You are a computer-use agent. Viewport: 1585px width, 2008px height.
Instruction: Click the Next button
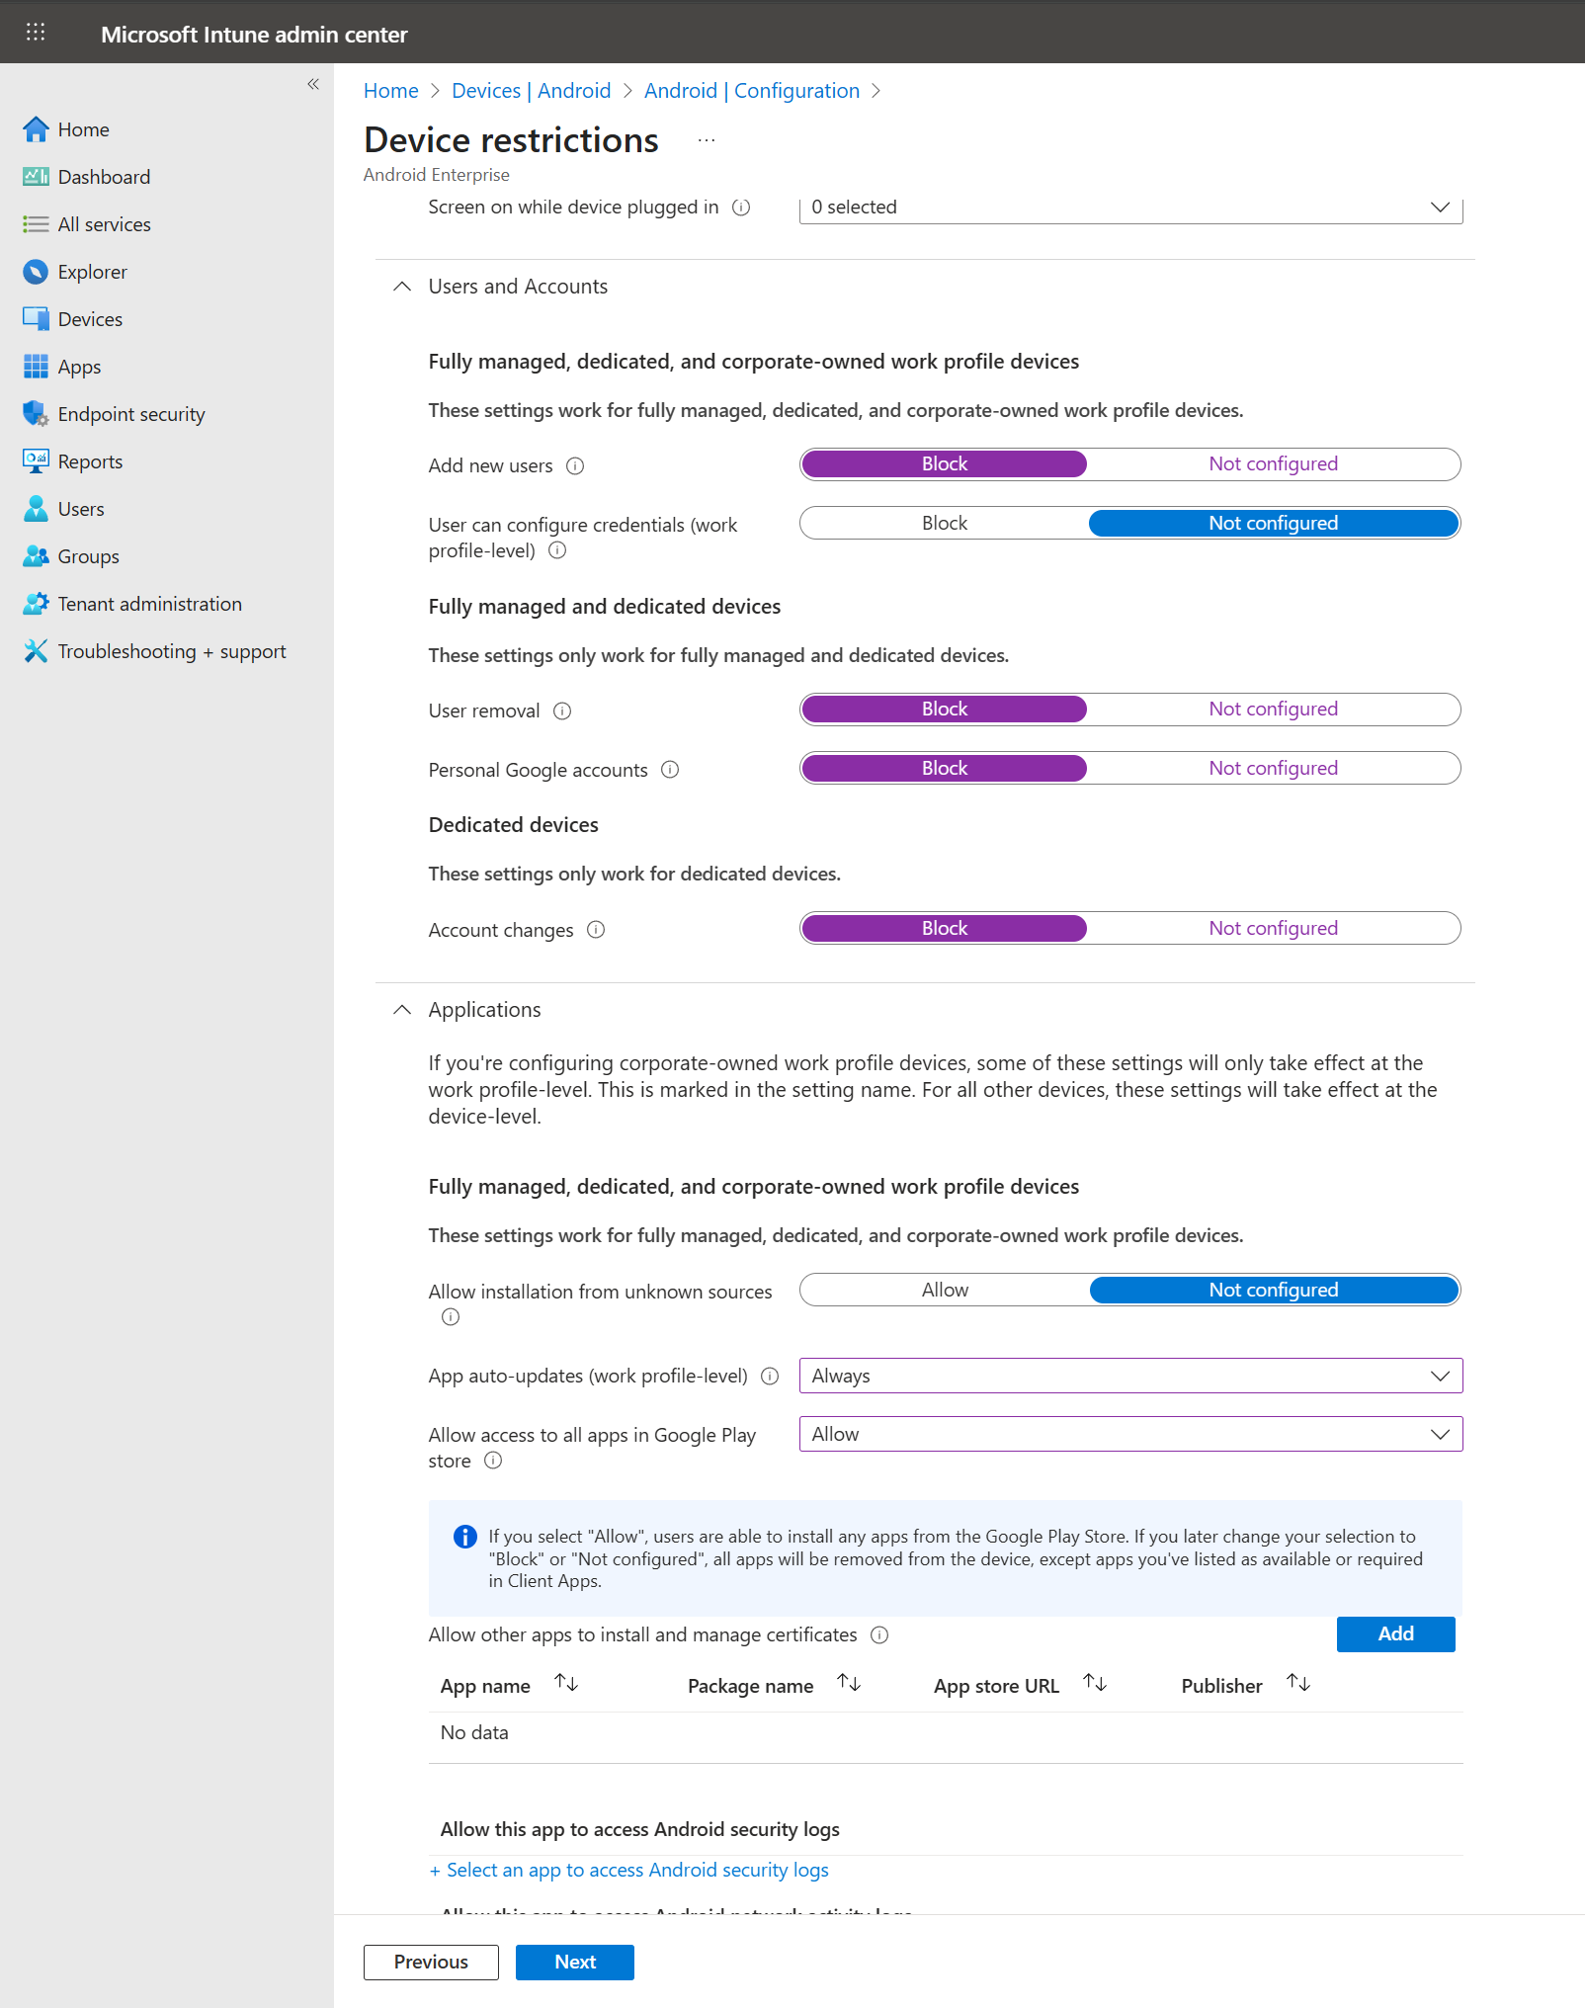pyautogui.click(x=574, y=1963)
